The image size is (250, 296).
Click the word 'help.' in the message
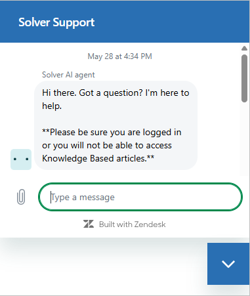point(52,106)
